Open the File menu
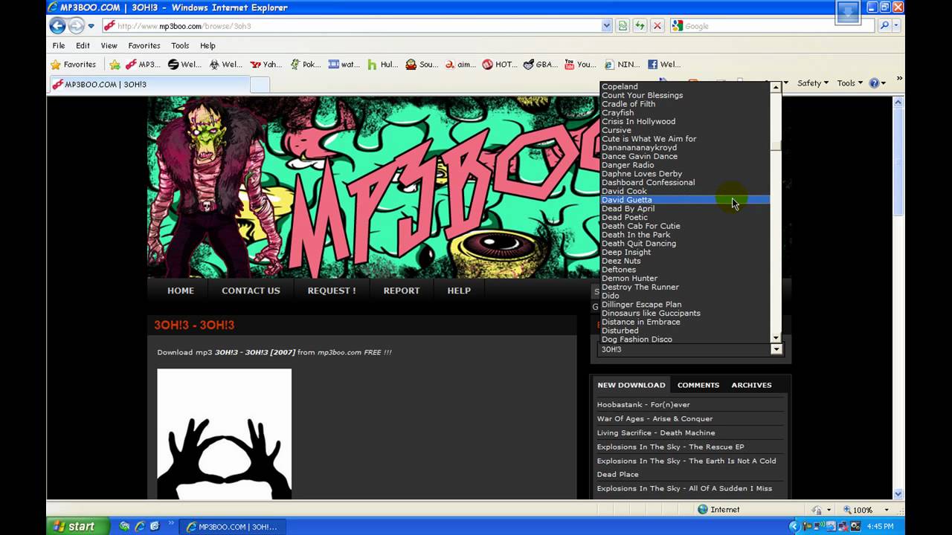 [59, 45]
